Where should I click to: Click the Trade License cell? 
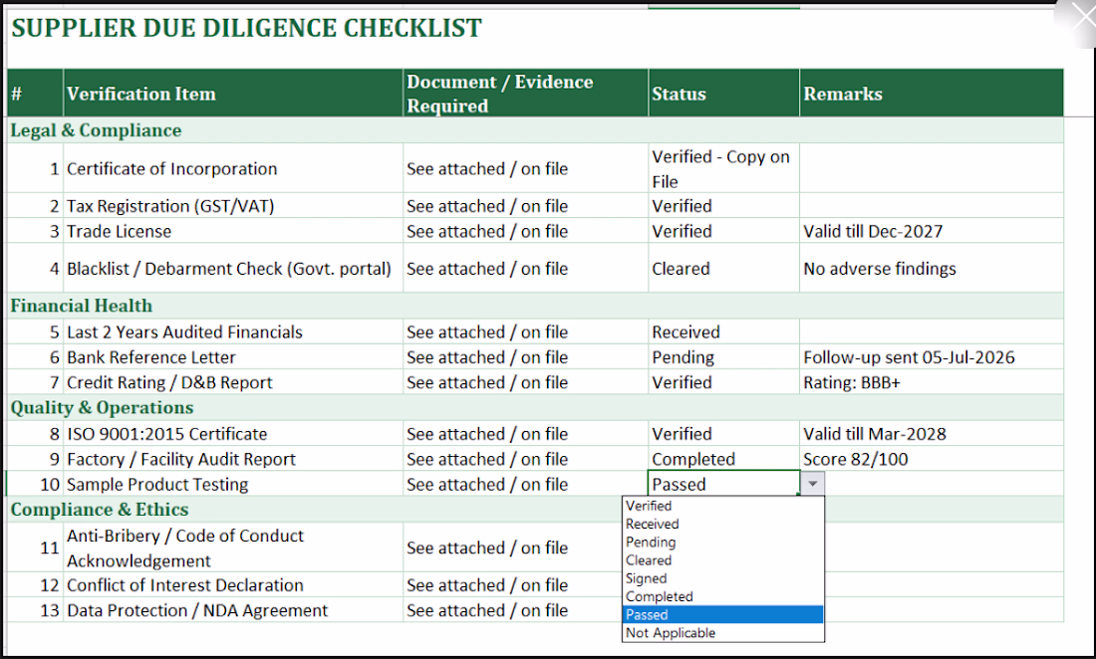click(x=233, y=231)
